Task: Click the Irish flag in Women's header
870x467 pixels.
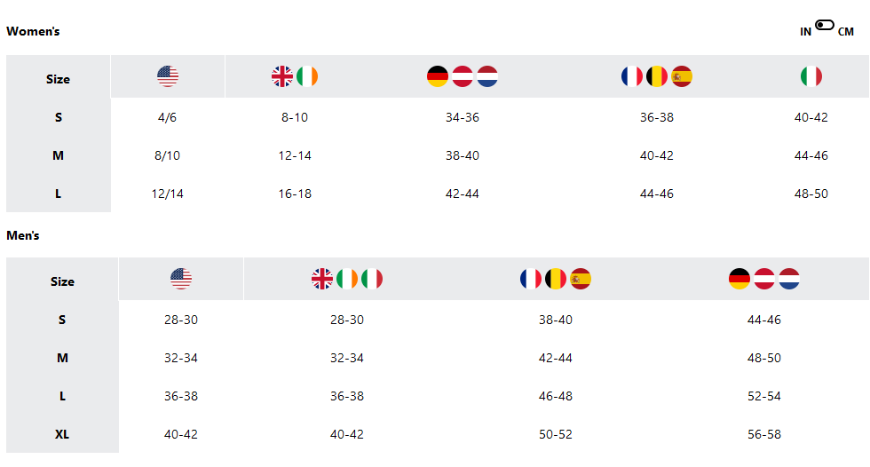Action: tap(307, 76)
